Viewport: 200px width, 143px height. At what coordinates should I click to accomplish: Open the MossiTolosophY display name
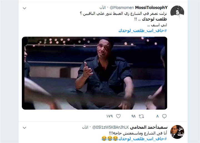pos(151,8)
